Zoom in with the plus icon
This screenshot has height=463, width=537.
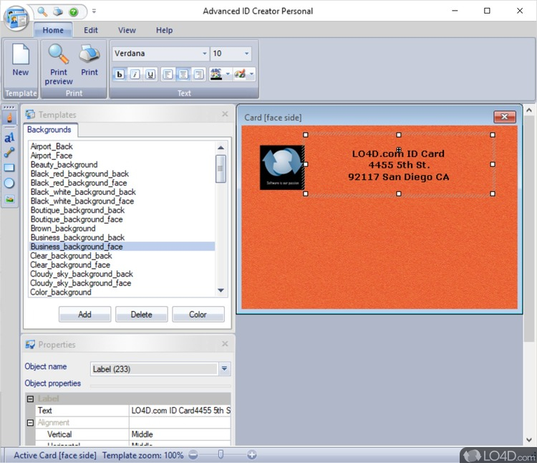coord(252,455)
